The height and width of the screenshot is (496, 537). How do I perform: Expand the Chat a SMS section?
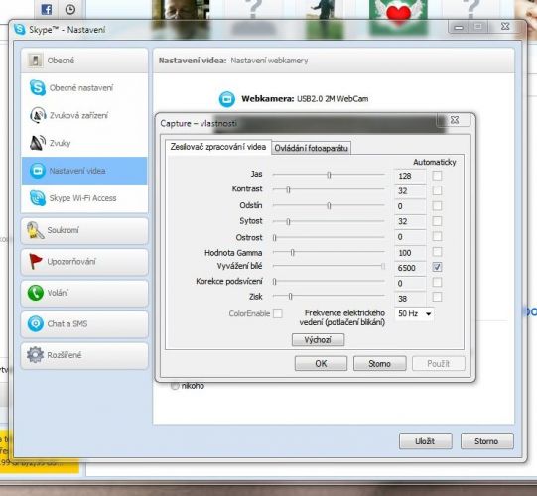point(84,323)
